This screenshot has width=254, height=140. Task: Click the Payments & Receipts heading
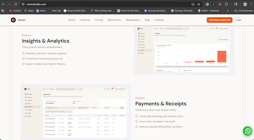click(x=161, y=104)
